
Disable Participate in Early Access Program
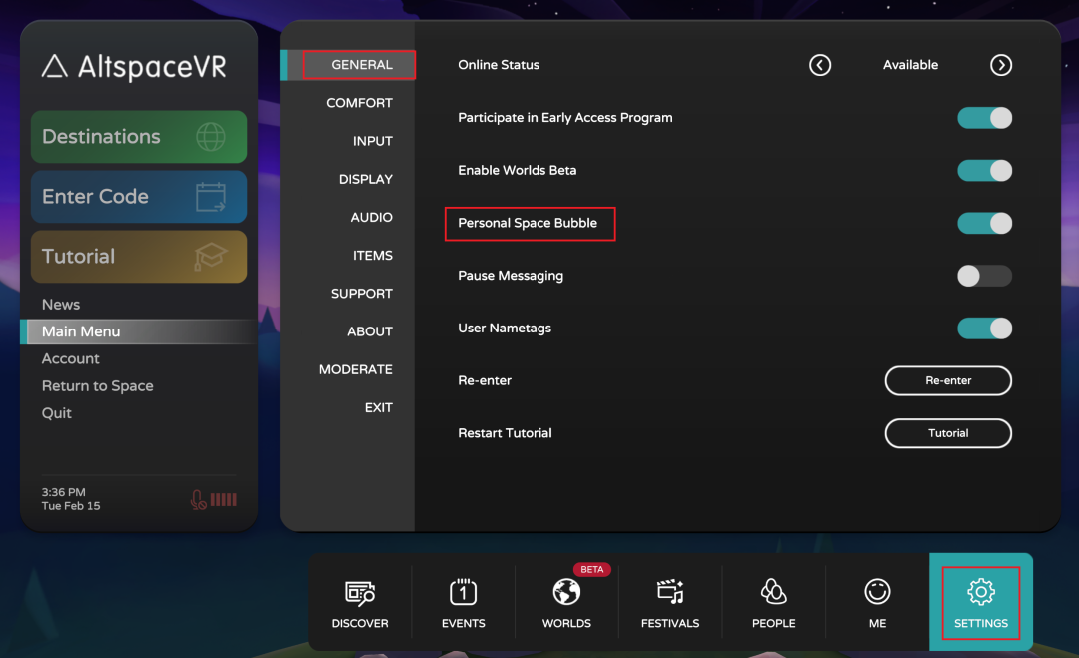click(x=984, y=118)
